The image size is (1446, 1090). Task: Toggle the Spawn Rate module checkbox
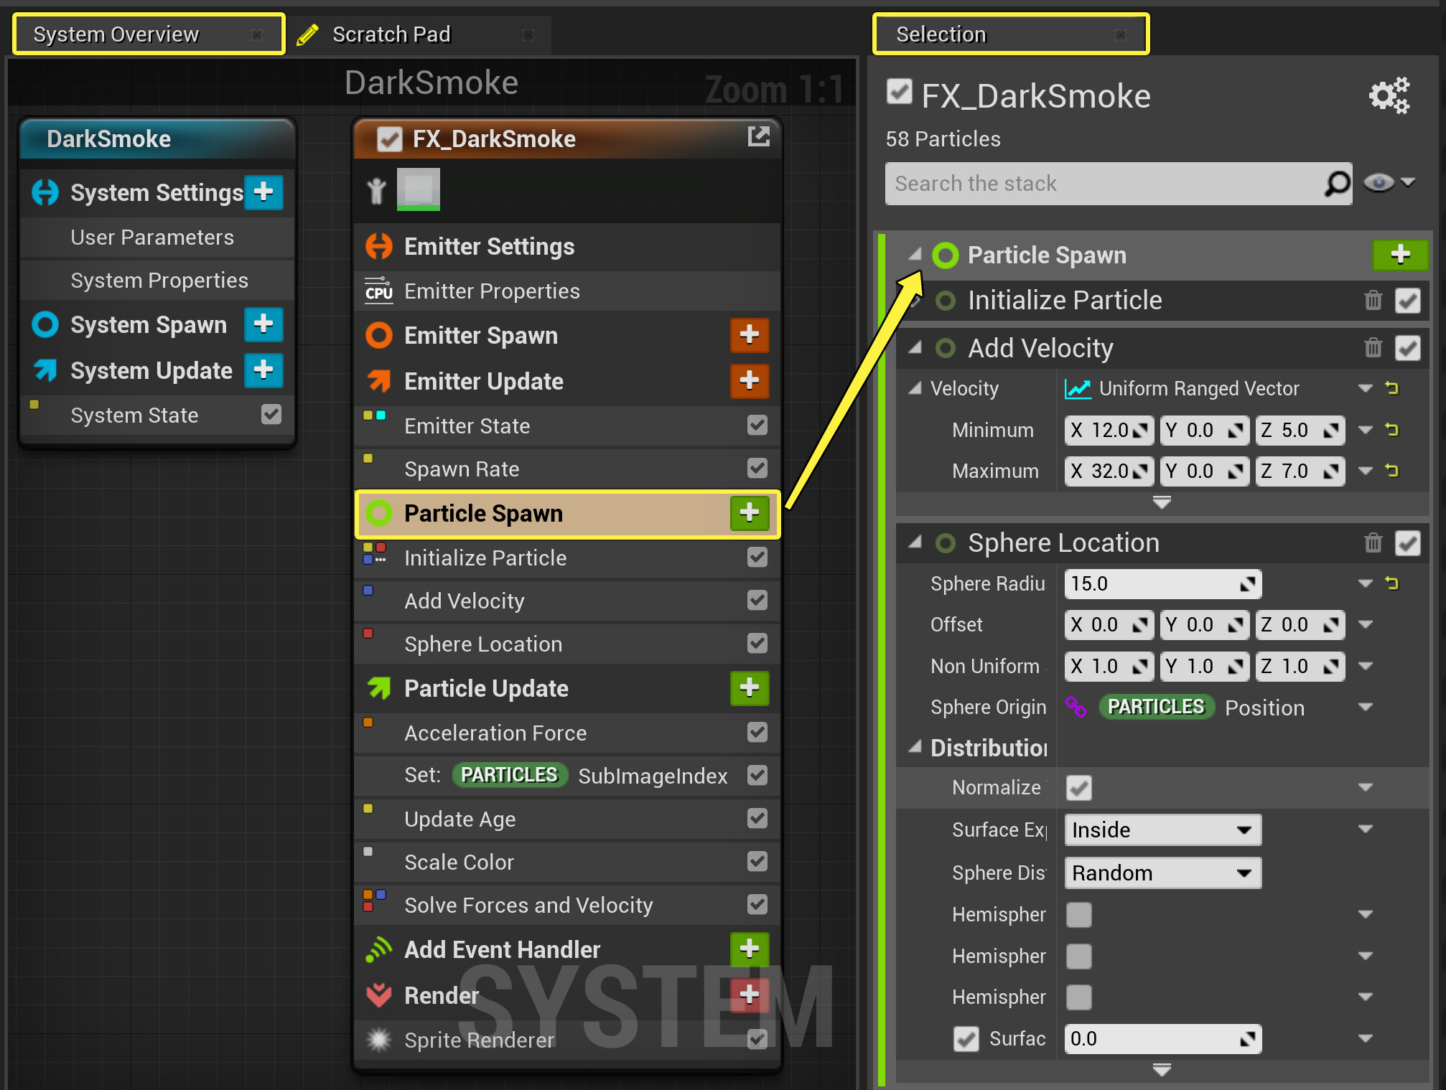pyautogui.click(x=757, y=469)
